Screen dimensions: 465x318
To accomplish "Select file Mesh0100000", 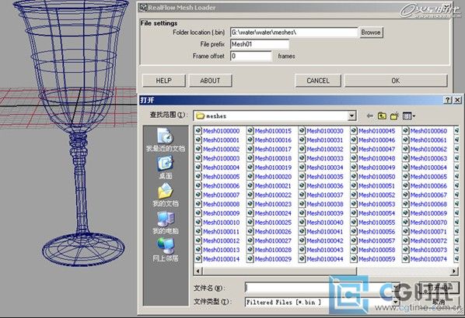I will click(x=221, y=131).
